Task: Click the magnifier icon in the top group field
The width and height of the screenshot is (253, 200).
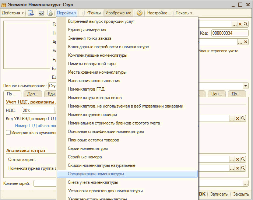Action: click(246, 24)
